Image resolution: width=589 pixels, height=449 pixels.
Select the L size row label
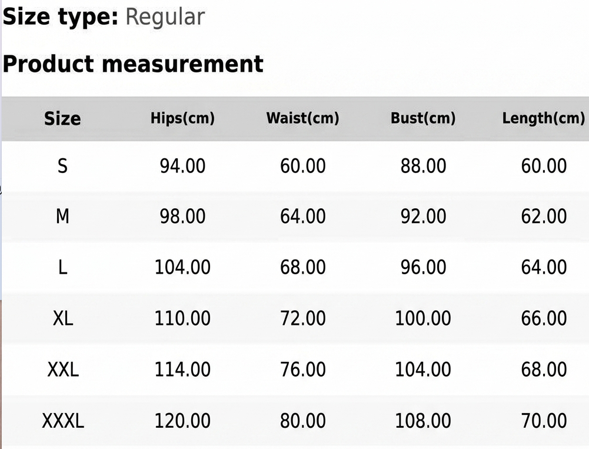[62, 268]
